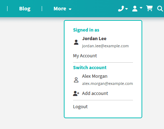Click Alex Morgan's outlined profile icon
Image resolution: width=164 pixels, height=129 pixels.
click(x=76, y=80)
